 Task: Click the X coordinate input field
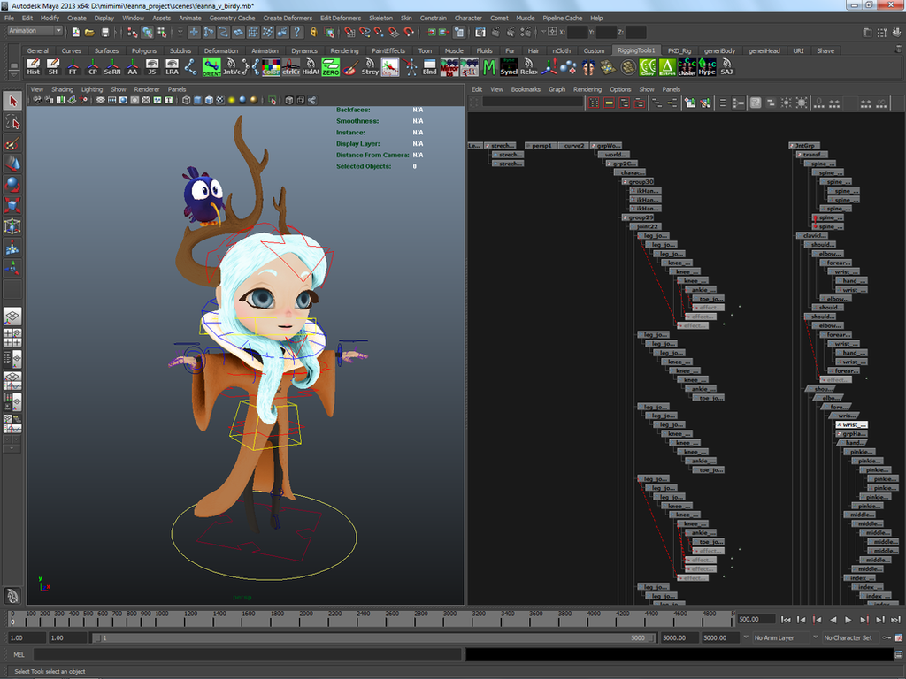(x=577, y=33)
